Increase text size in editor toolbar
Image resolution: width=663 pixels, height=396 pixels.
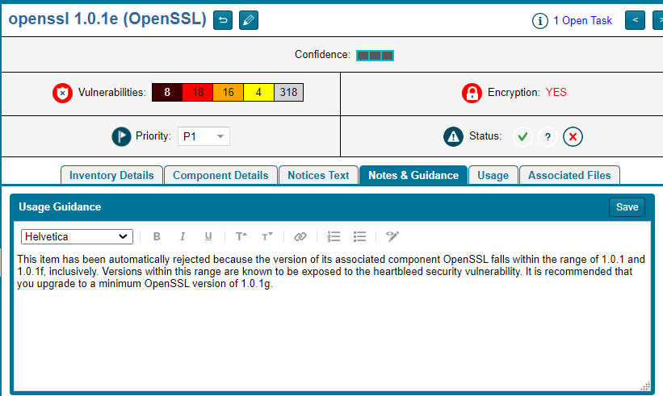click(x=241, y=236)
